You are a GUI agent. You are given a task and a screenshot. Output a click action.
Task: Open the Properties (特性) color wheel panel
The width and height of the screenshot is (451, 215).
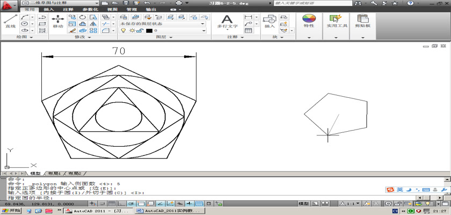click(309, 21)
